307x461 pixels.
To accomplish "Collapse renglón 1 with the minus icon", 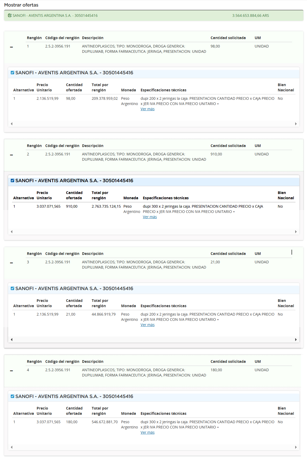I will (11, 47).
